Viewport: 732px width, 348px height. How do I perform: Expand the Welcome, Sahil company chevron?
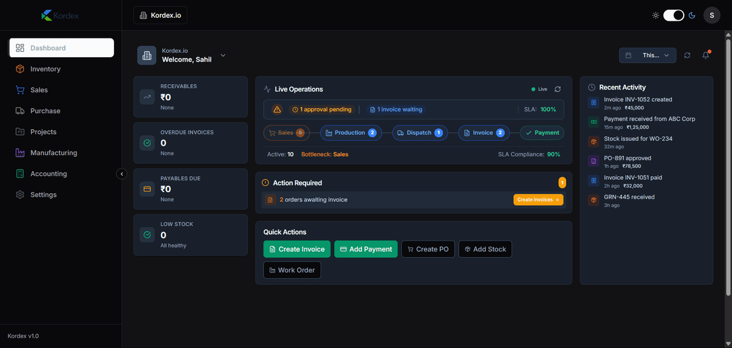pyautogui.click(x=223, y=55)
